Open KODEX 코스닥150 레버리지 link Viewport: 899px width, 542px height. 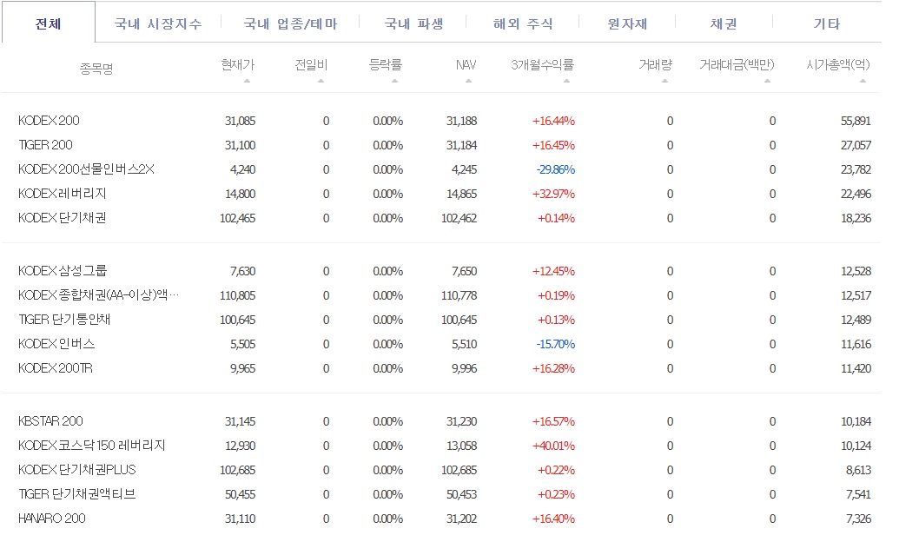point(92,446)
